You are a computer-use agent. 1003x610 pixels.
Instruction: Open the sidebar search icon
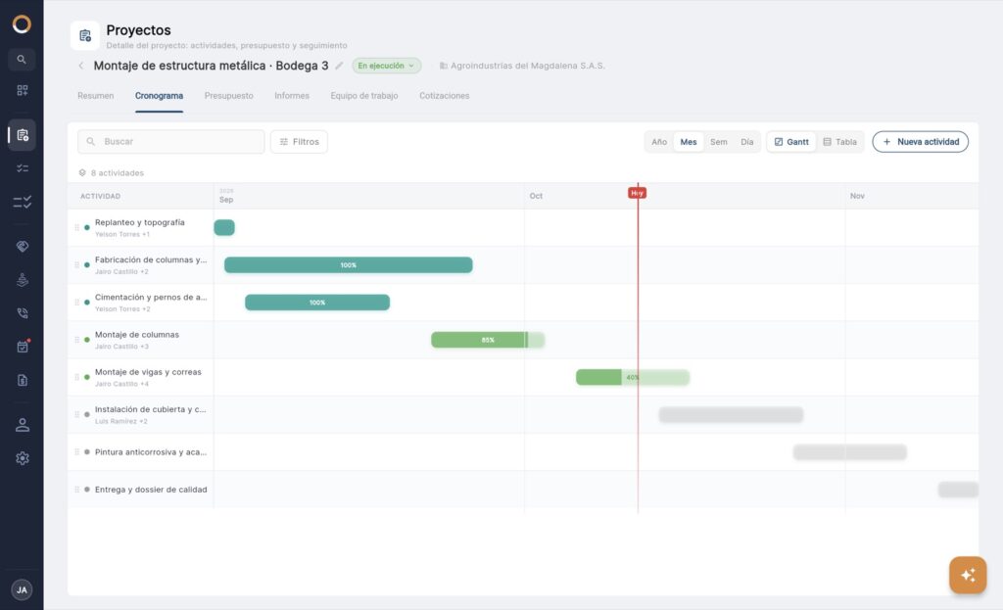click(22, 60)
